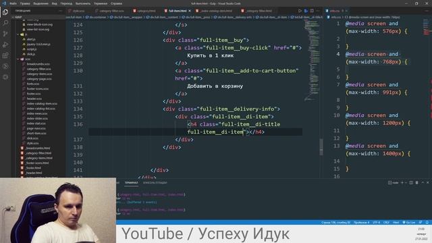Screen dimensions: 432x243
Task: Click the Run code play icon in editor toolbar
Action: 300,11
